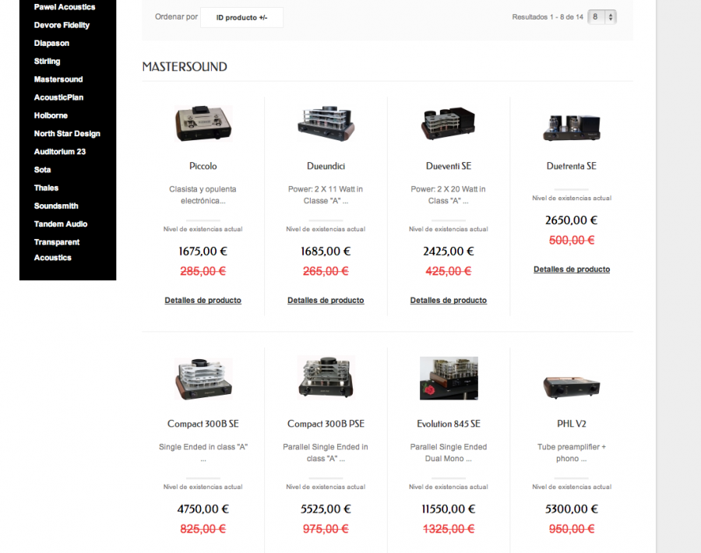This screenshot has width=701, height=553.
Task: Select the Dueundici price 1685,00 €
Action: tap(326, 252)
